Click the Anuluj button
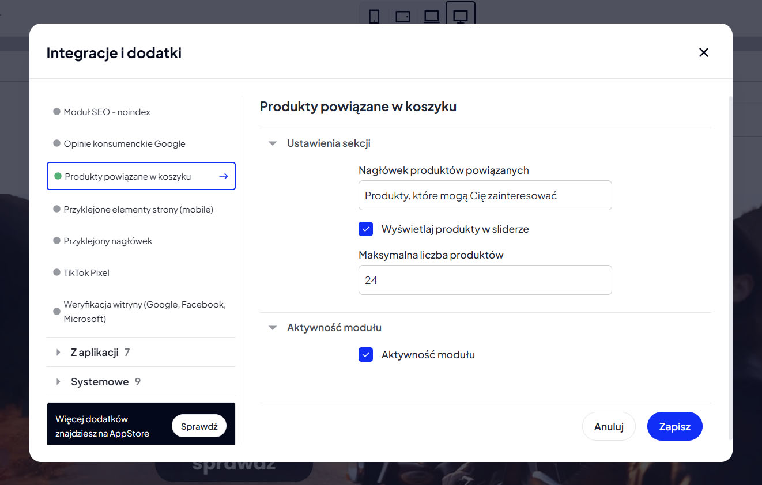This screenshot has height=485, width=762. coord(609,427)
